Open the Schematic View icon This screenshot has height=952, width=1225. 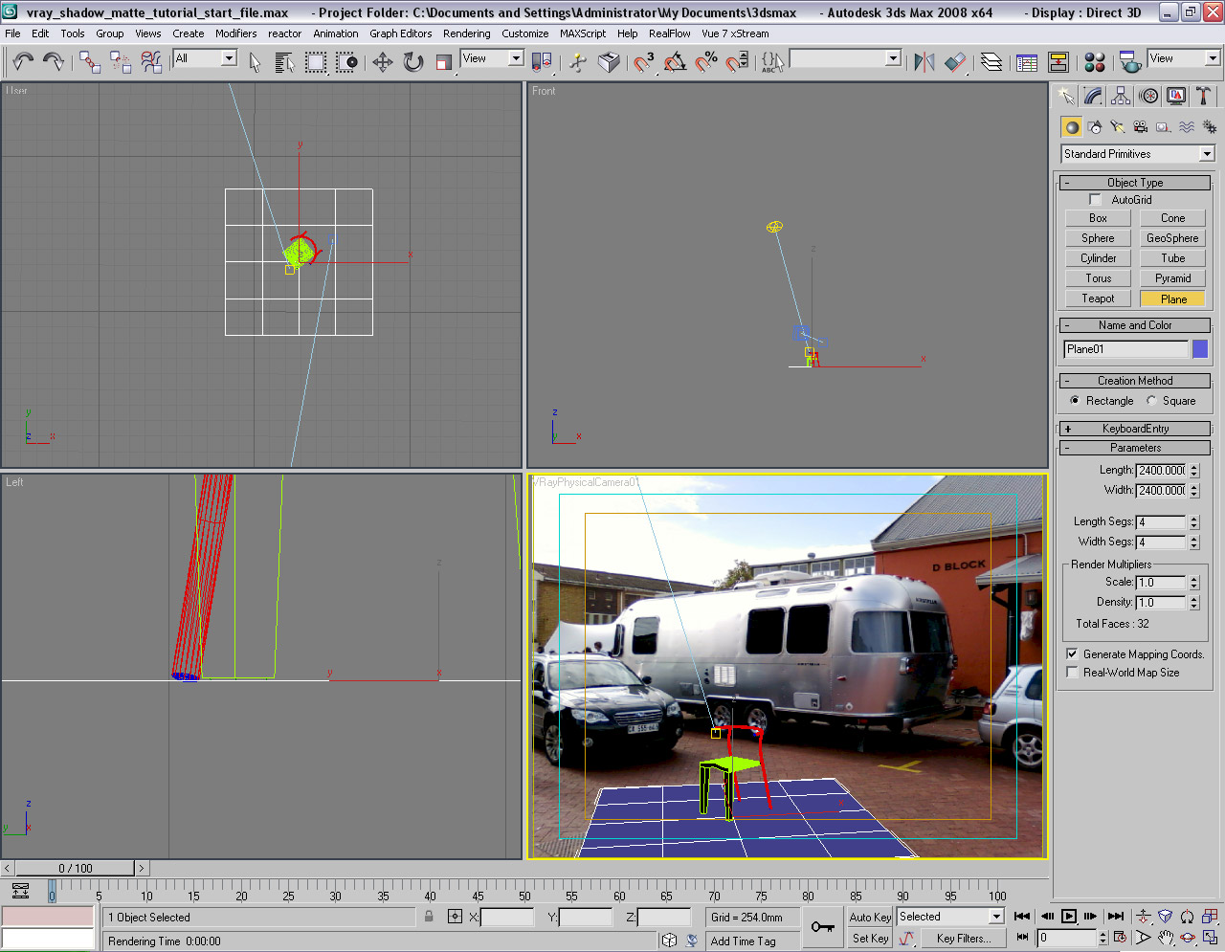coord(1058,62)
